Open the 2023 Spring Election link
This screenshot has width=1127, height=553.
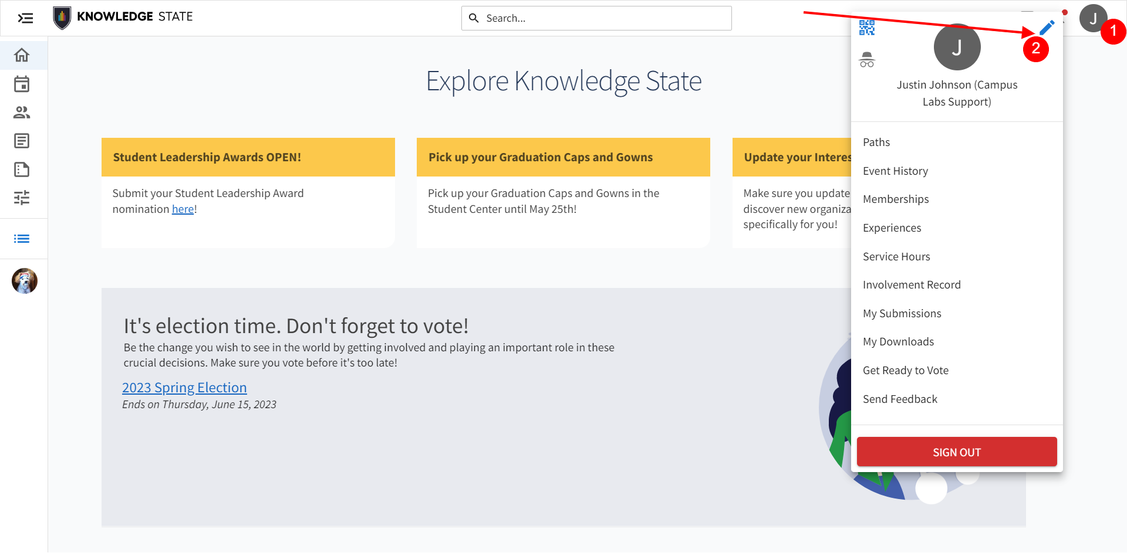click(184, 388)
